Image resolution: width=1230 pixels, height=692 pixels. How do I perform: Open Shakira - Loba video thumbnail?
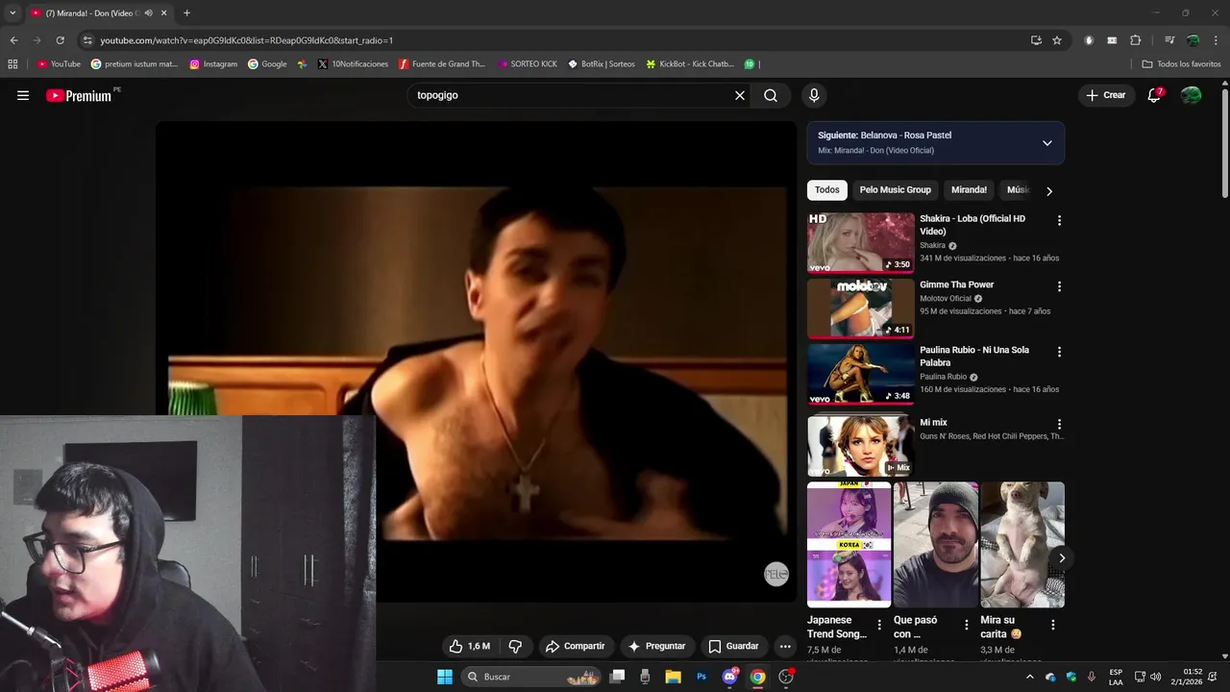[x=860, y=242]
